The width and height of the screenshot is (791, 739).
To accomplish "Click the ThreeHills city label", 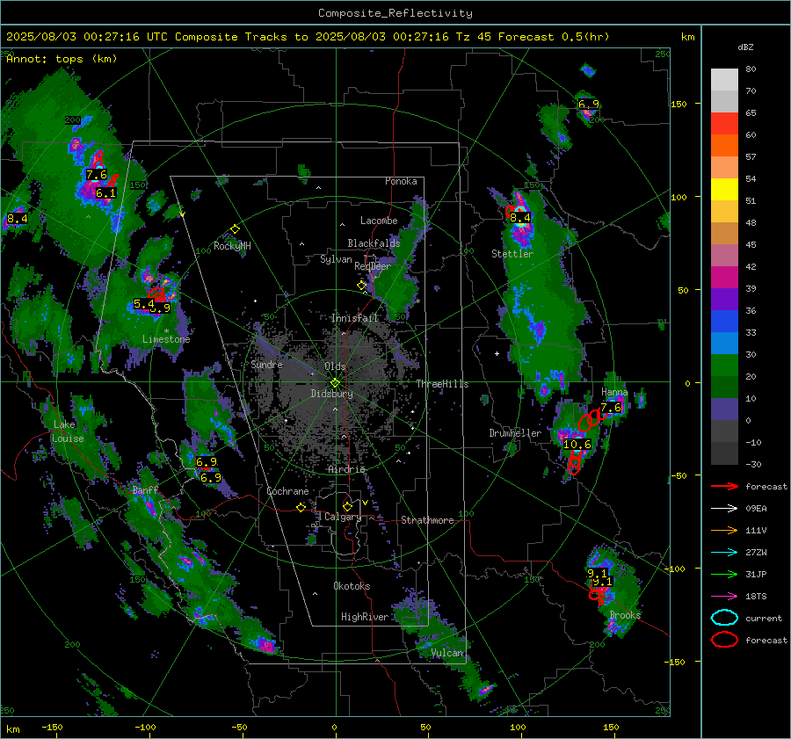I will [x=442, y=384].
